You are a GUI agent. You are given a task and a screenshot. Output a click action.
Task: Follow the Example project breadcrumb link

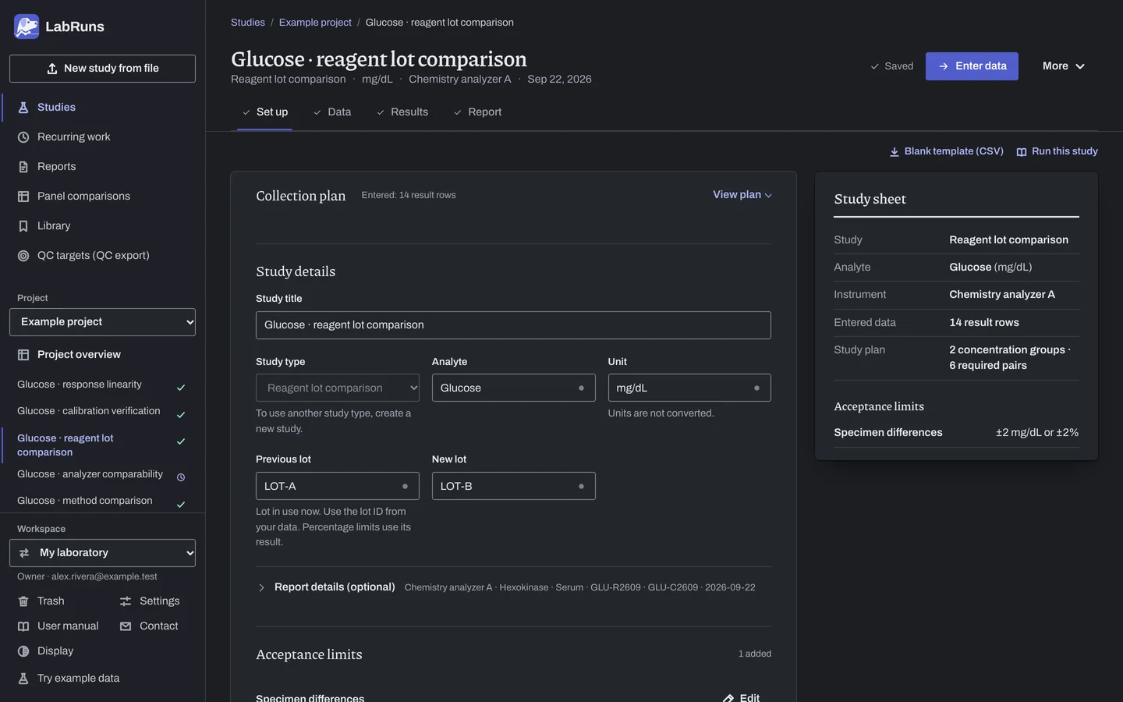[x=315, y=23]
